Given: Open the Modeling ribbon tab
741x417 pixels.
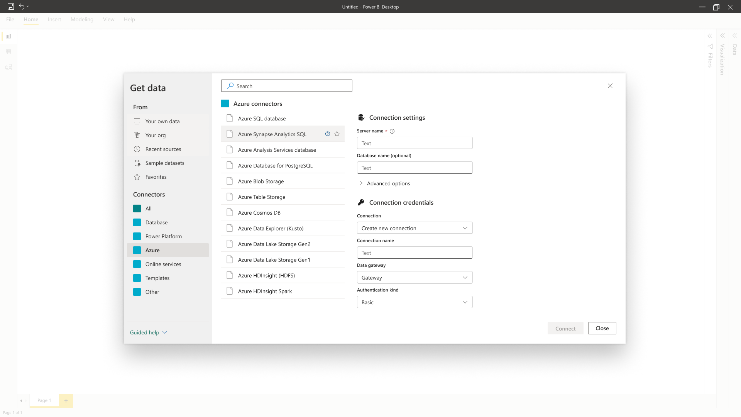Looking at the screenshot, I should click(x=82, y=19).
